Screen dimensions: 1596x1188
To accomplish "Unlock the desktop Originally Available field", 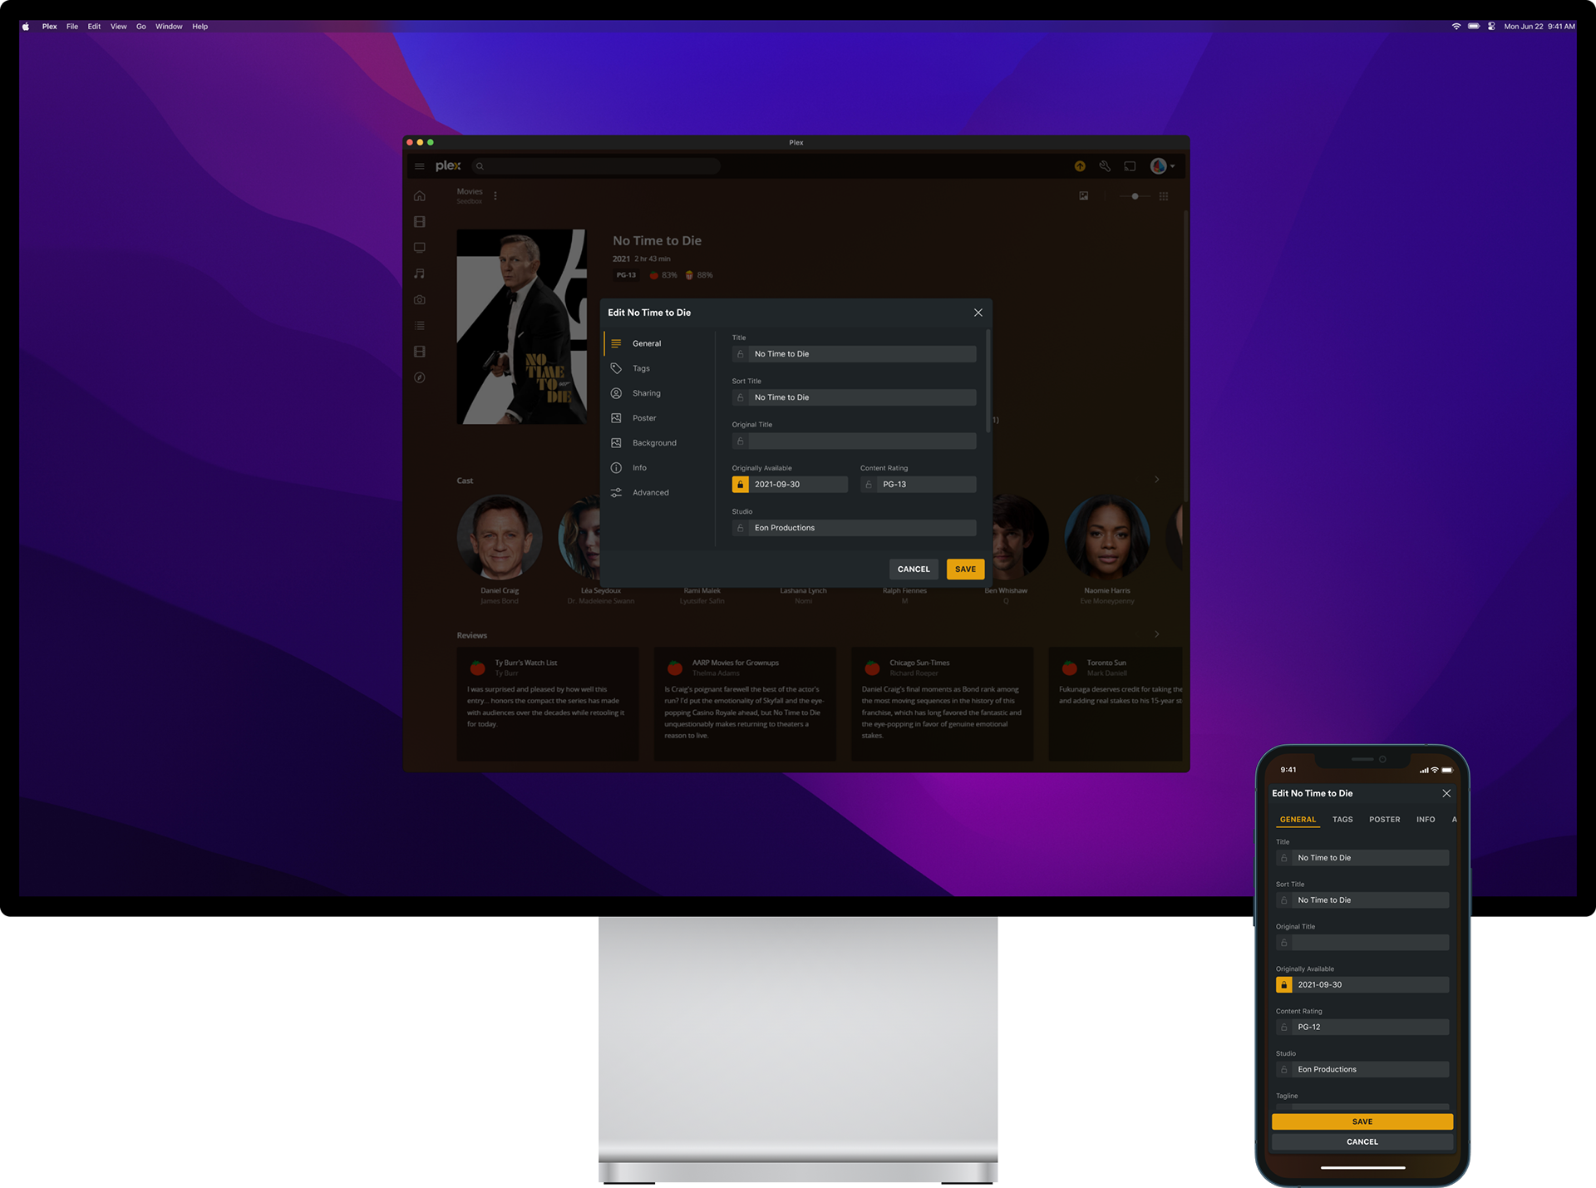I will coord(741,485).
